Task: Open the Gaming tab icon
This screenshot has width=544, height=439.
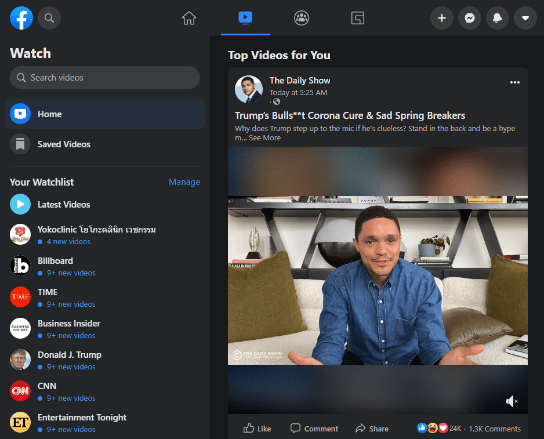Action: coord(358,18)
